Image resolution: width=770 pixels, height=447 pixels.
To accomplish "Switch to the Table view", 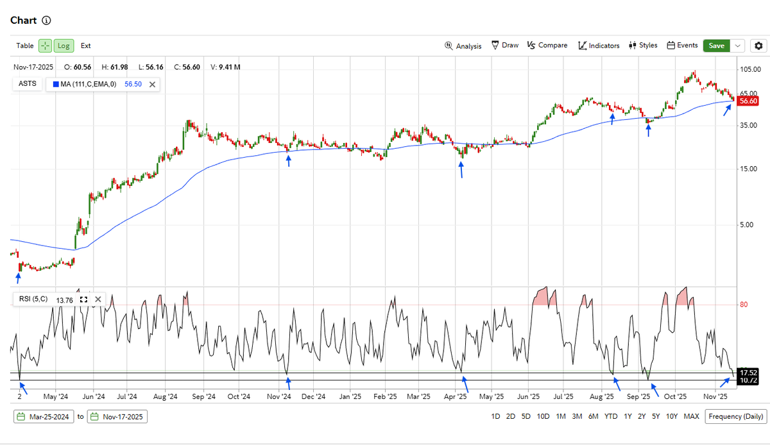I will coord(25,46).
